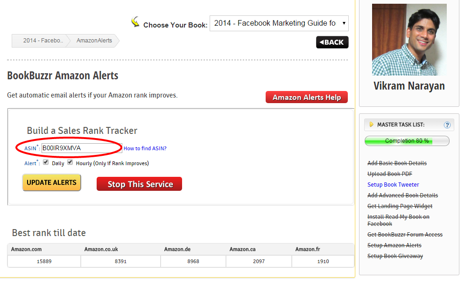This screenshot has width=465, height=286.
Task: Open Add Advanced Book Details task
Action: tap(403, 195)
